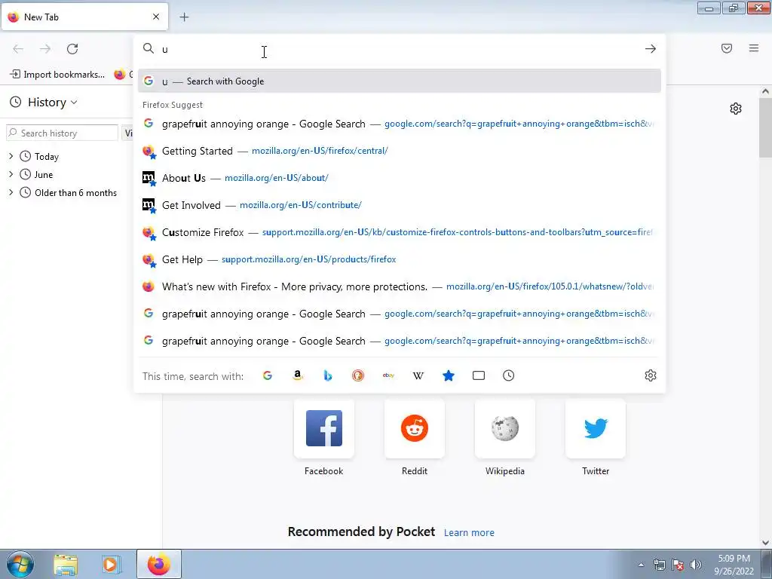772x579 pixels.
Task: Select Customize Firefox suggestion
Action: pos(400,232)
